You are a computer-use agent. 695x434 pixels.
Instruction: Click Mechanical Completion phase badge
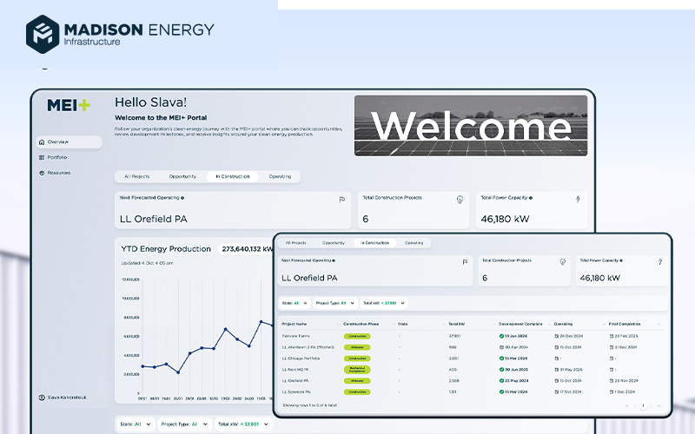coord(357,370)
